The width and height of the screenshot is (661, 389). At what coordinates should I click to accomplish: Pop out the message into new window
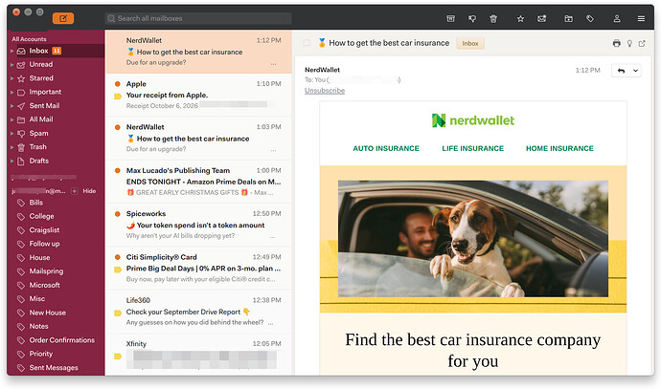point(642,43)
